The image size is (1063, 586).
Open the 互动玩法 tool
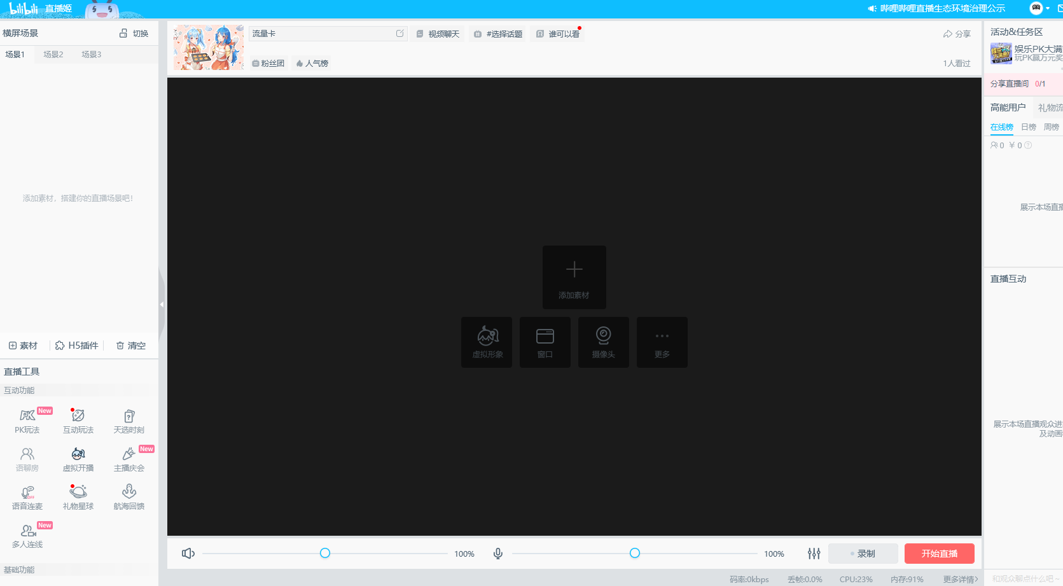coord(78,421)
